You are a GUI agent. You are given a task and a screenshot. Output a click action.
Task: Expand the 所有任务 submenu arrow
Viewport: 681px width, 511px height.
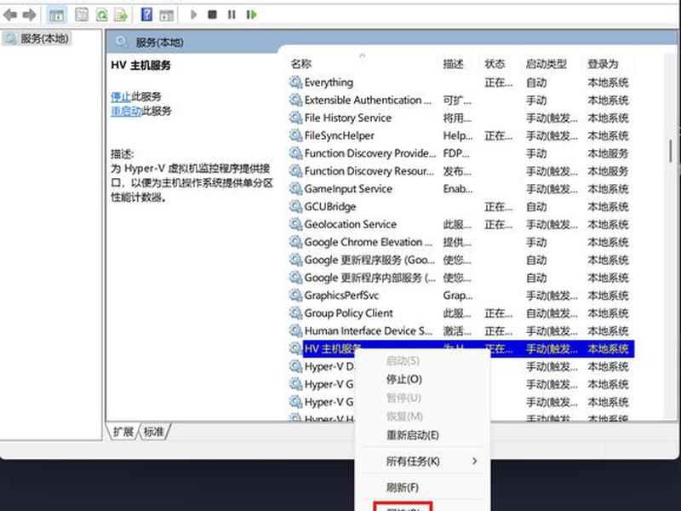coord(474,461)
